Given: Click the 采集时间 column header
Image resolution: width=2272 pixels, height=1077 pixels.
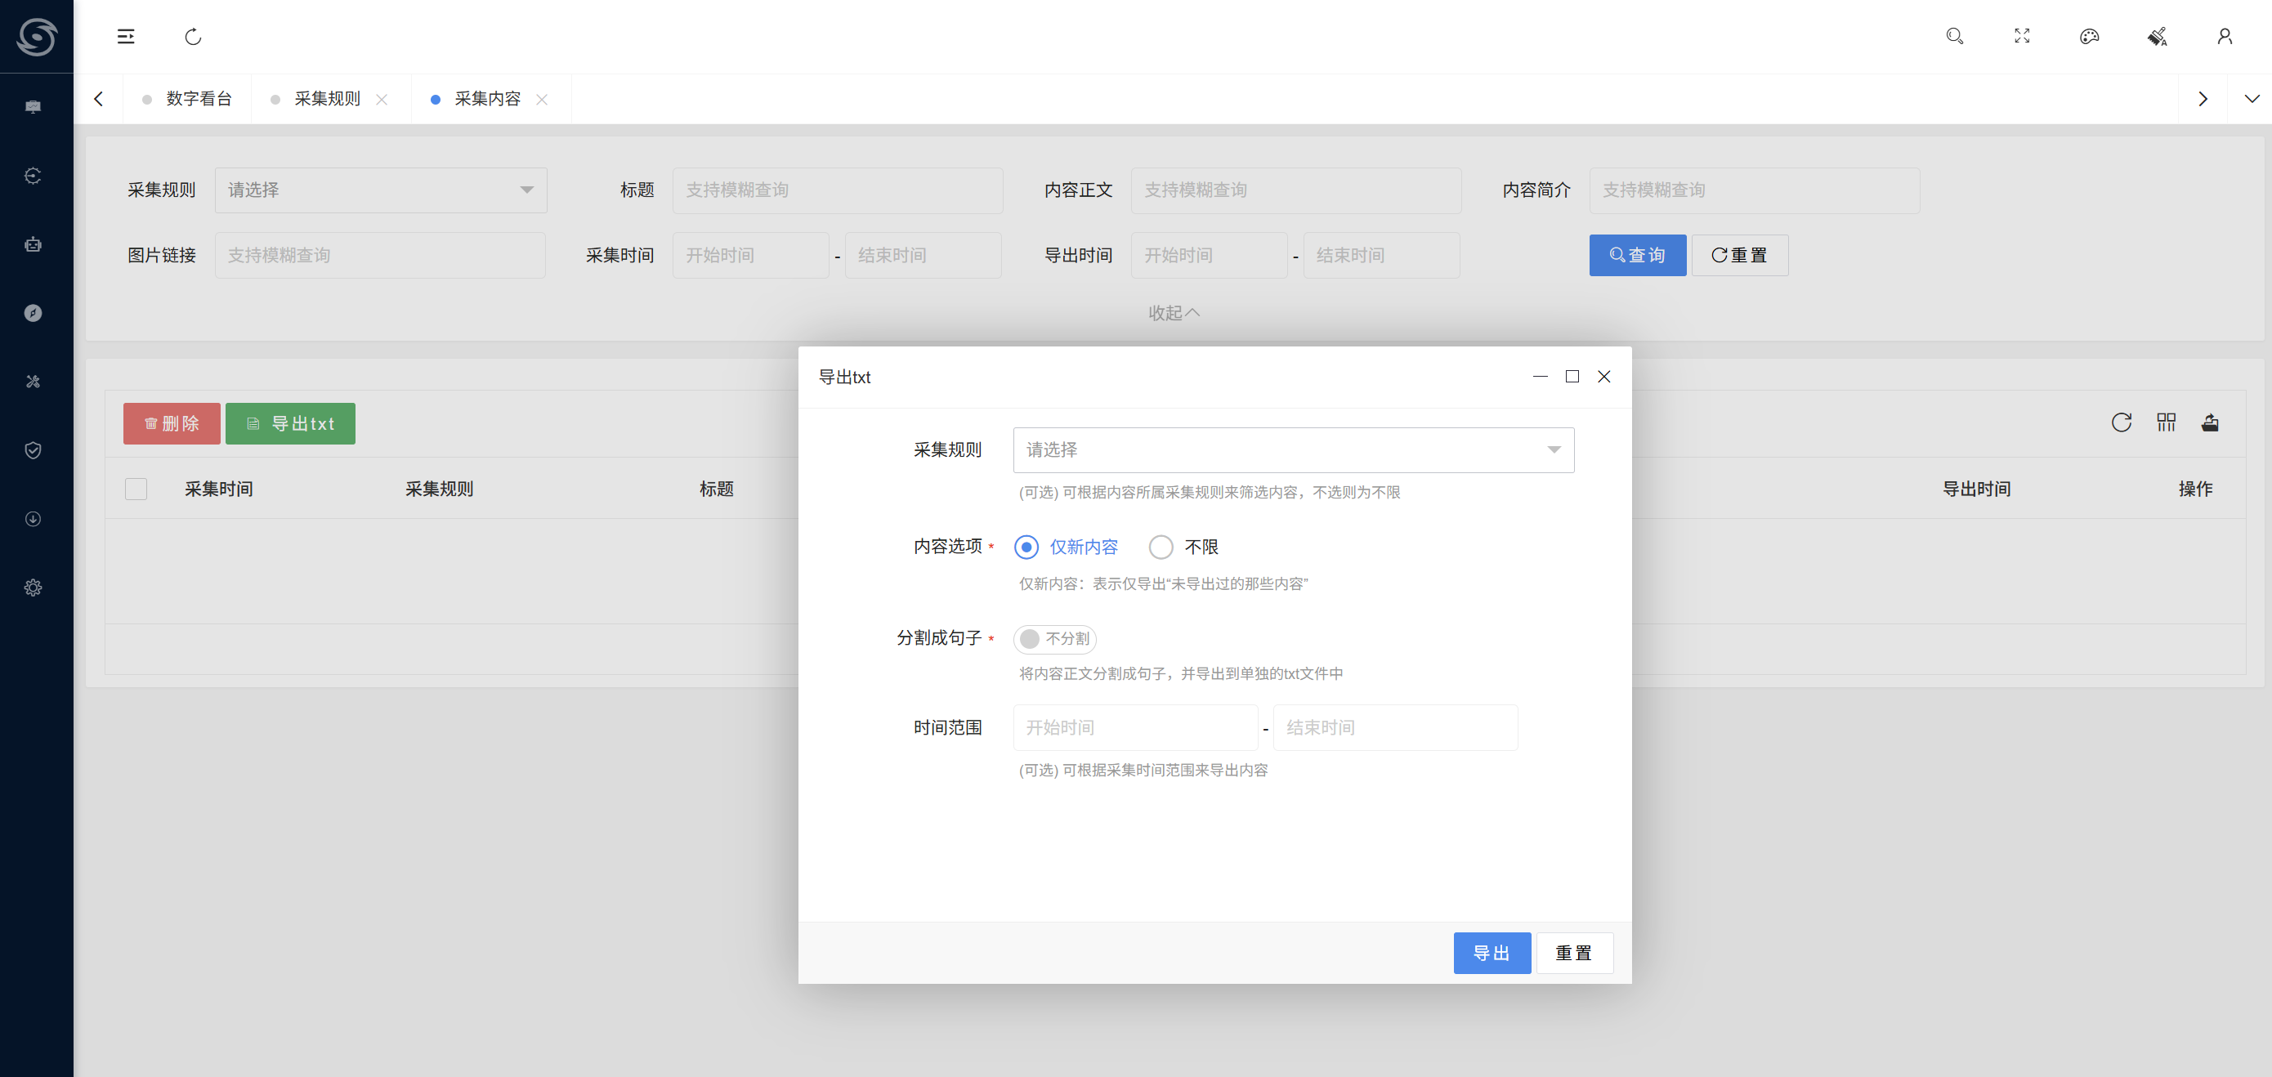Looking at the screenshot, I should click(219, 489).
